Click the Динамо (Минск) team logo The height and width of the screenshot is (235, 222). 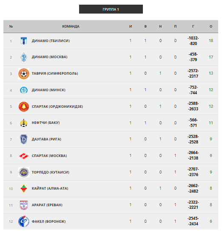[24, 90]
